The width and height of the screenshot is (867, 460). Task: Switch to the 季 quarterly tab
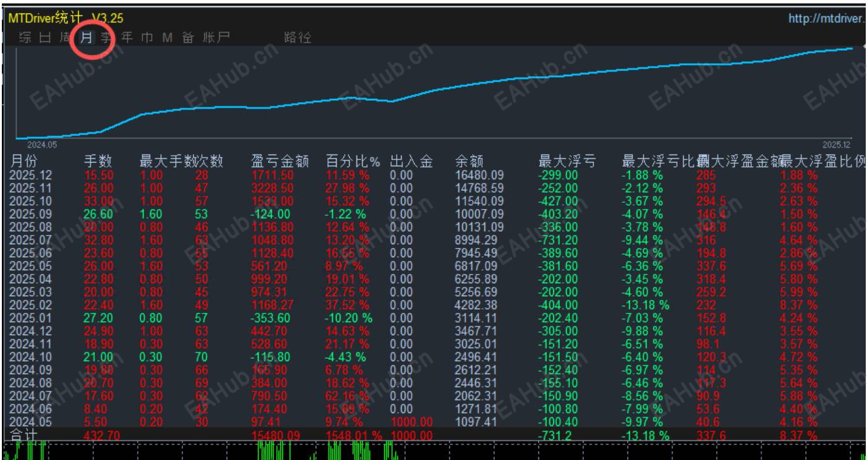106,38
